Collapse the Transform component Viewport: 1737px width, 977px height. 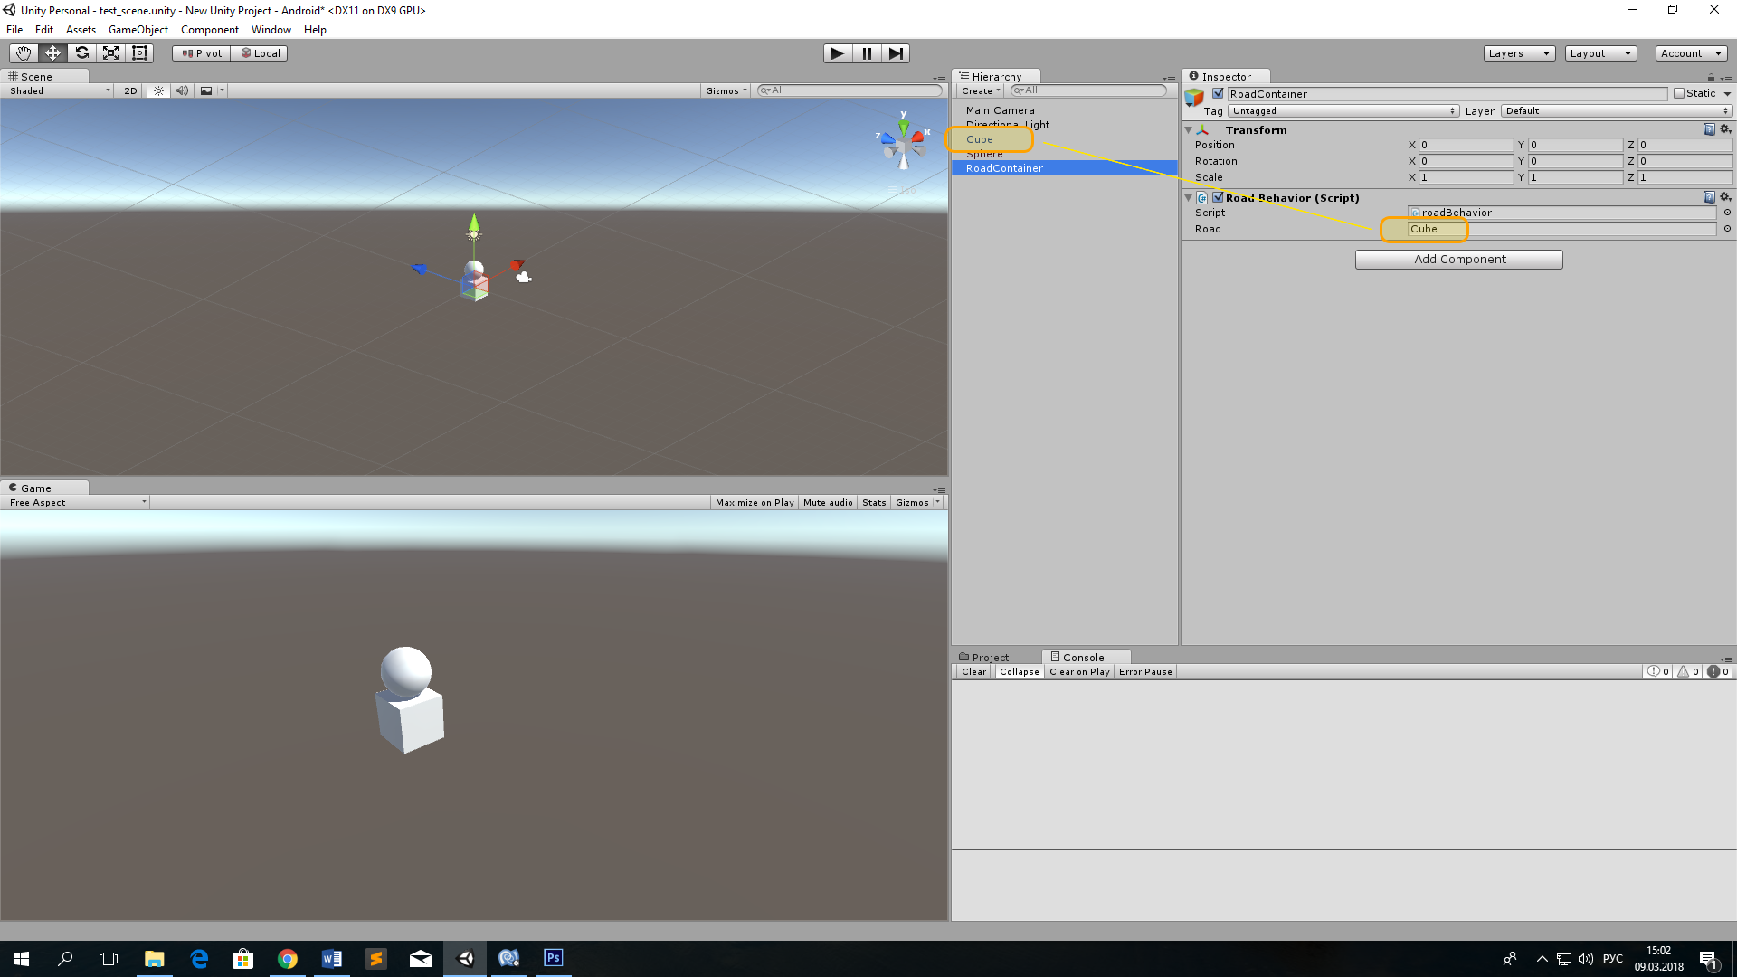point(1189,129)
